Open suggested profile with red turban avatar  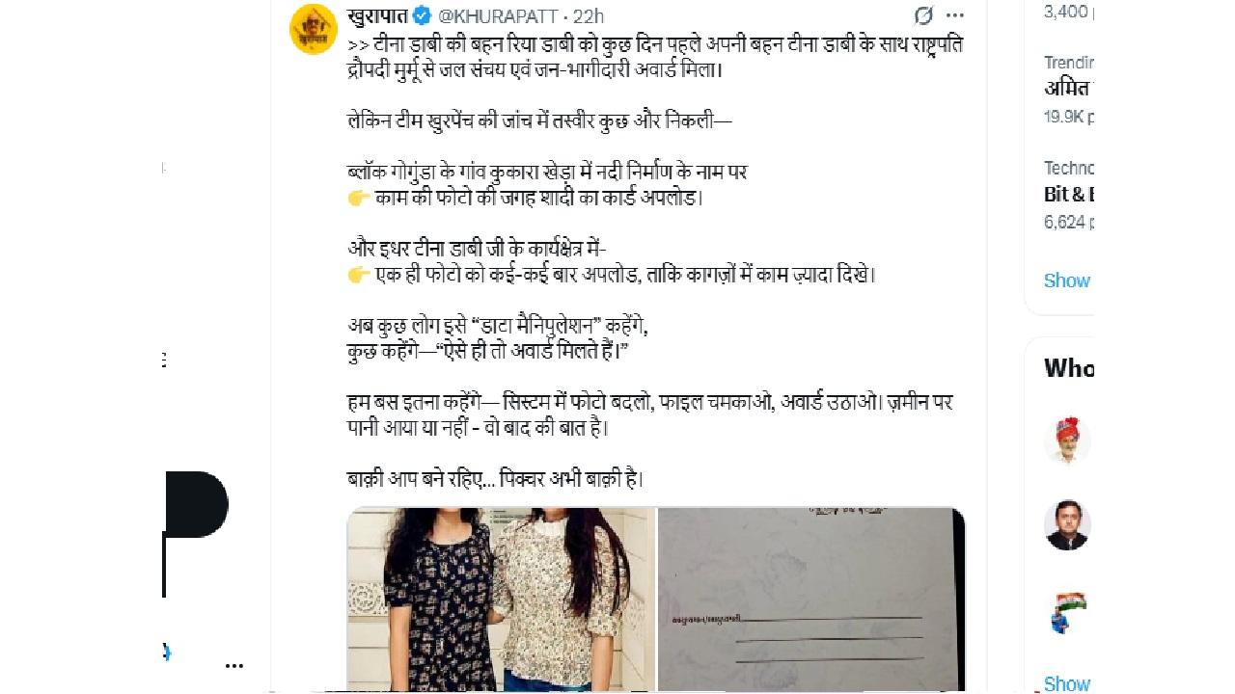tap(1067, 441)
